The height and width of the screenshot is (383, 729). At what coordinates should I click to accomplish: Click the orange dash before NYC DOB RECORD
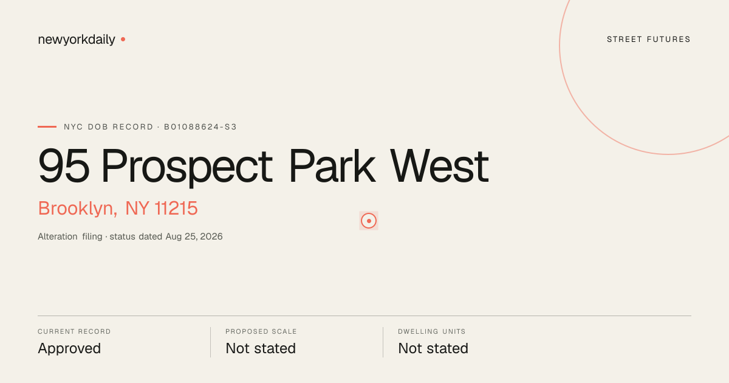pos(47,126)
